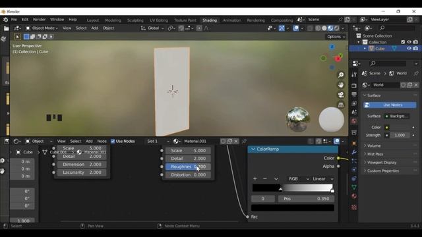The image size is (422, 237).
Task: Toggle the Use Nodes checkbox
Action: [113, 141]
